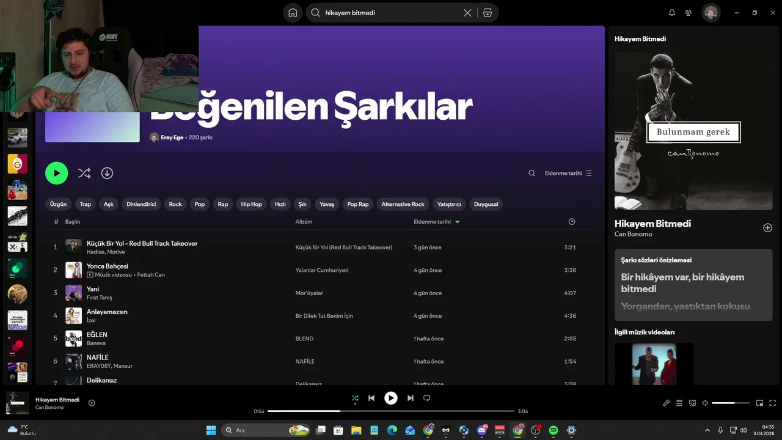782x440 pixels.
Task: Add Hikayem Bitmedi to liked songs in right panel
Action: tap(767, 228)
